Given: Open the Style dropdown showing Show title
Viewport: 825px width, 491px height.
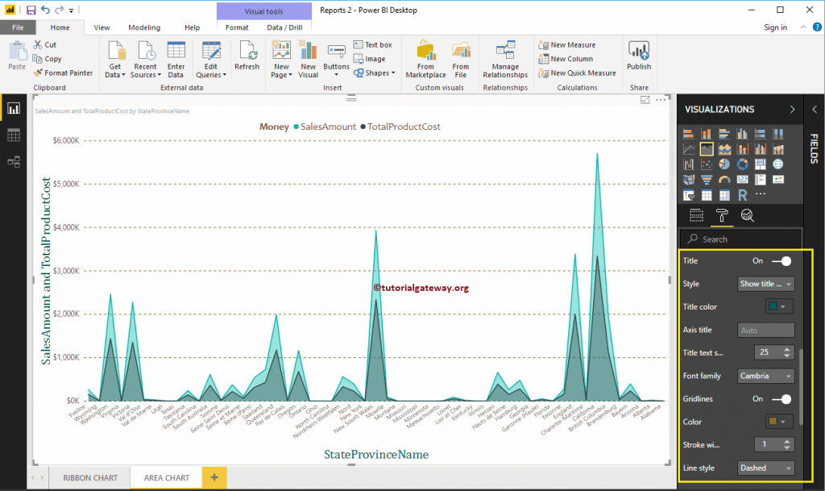Looking at the screenshot, I should 765,283.
